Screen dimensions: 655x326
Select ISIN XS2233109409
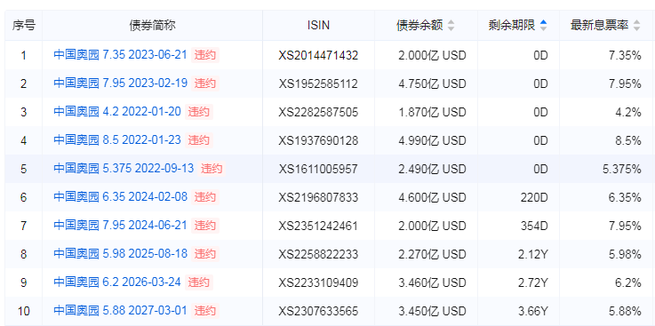[x=318, y=282]
